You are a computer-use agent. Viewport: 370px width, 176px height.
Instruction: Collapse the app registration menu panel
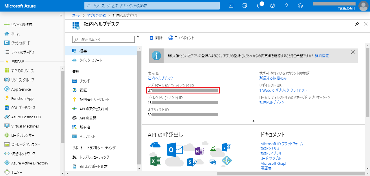click(x=138, y=36)
